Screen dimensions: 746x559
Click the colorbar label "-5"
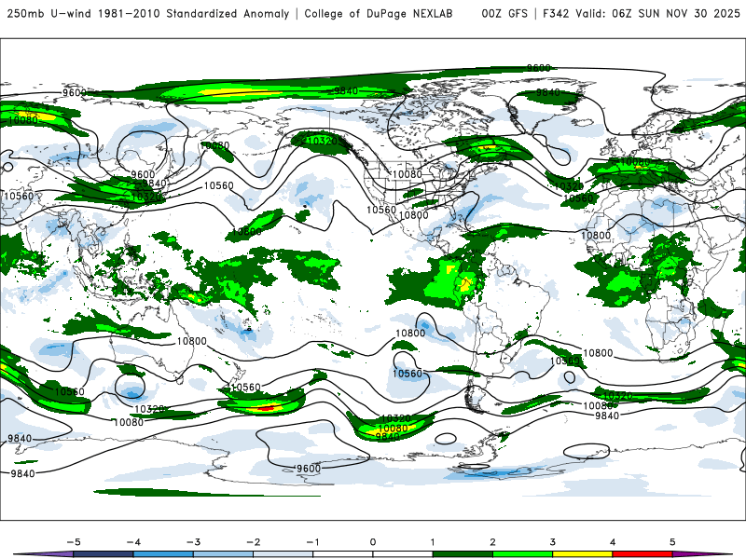coord(74,542)
